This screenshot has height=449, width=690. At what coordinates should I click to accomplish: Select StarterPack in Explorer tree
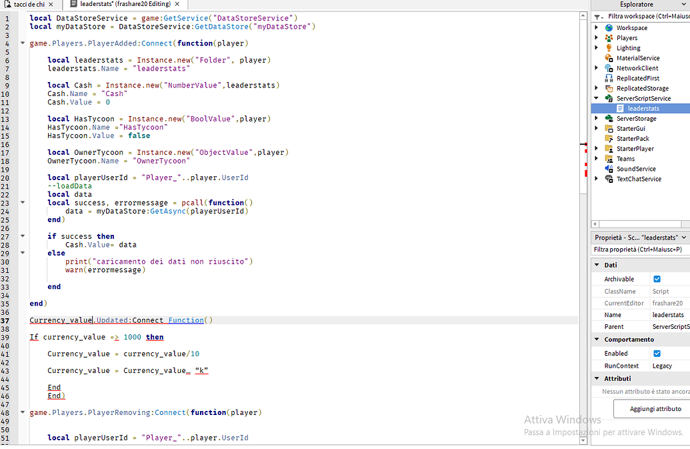click(633, 139)
